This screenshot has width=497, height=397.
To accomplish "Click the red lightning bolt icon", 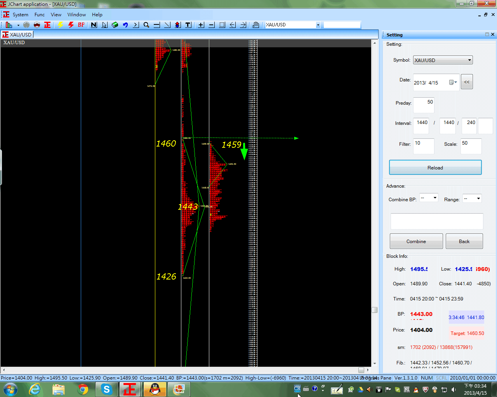I will pos(71,25).
